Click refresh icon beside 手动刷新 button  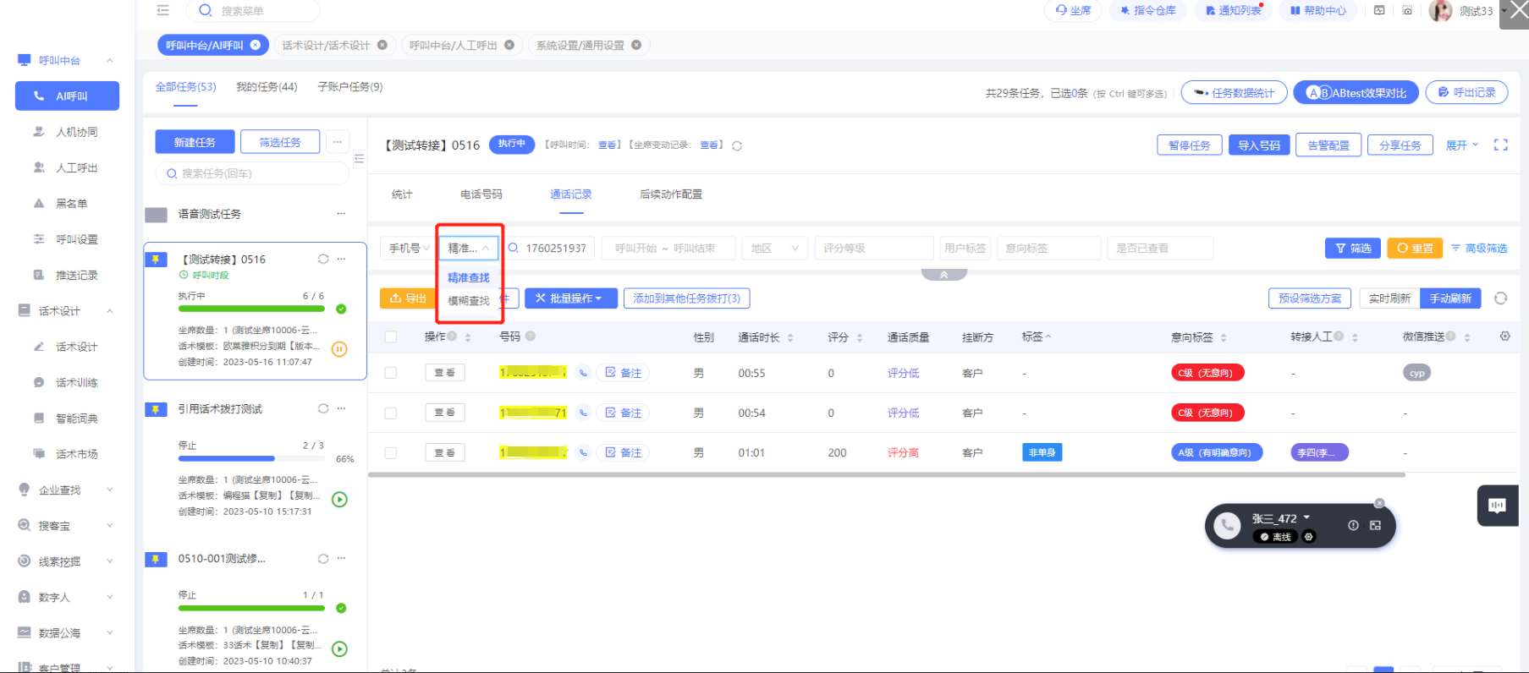[x=1500, y=298]
